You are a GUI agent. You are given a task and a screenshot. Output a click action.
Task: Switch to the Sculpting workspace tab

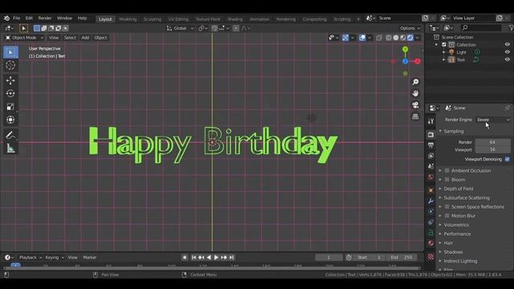point(152,19)
